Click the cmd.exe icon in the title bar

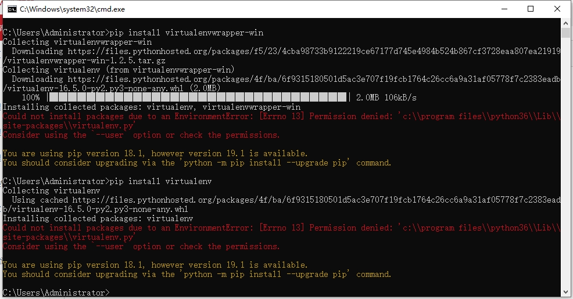10,9
